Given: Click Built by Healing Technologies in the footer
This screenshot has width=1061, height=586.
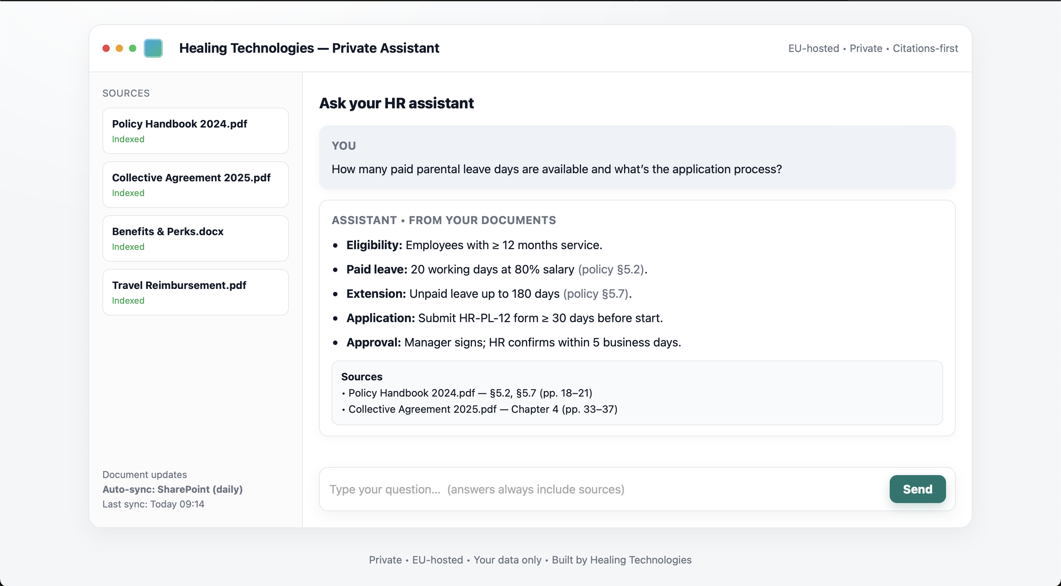Looking at the screenshot, I should [621, 559].
